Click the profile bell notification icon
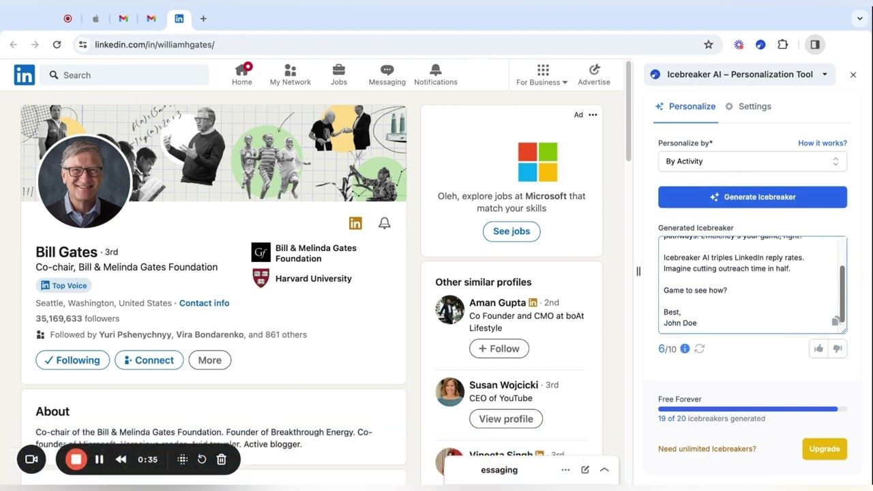The height and width of the screenshot is (491, 873). click(x=385, y=223)
